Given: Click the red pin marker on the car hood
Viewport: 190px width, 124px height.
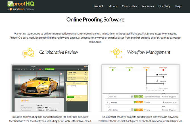Looking at the screenshot, I should point(39,83).
